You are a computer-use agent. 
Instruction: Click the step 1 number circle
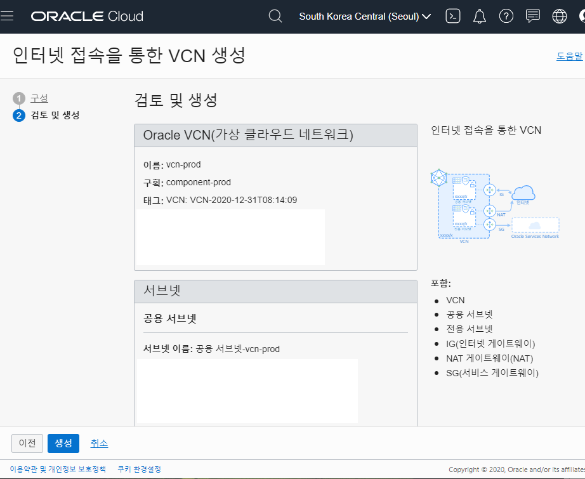[18, 98]
